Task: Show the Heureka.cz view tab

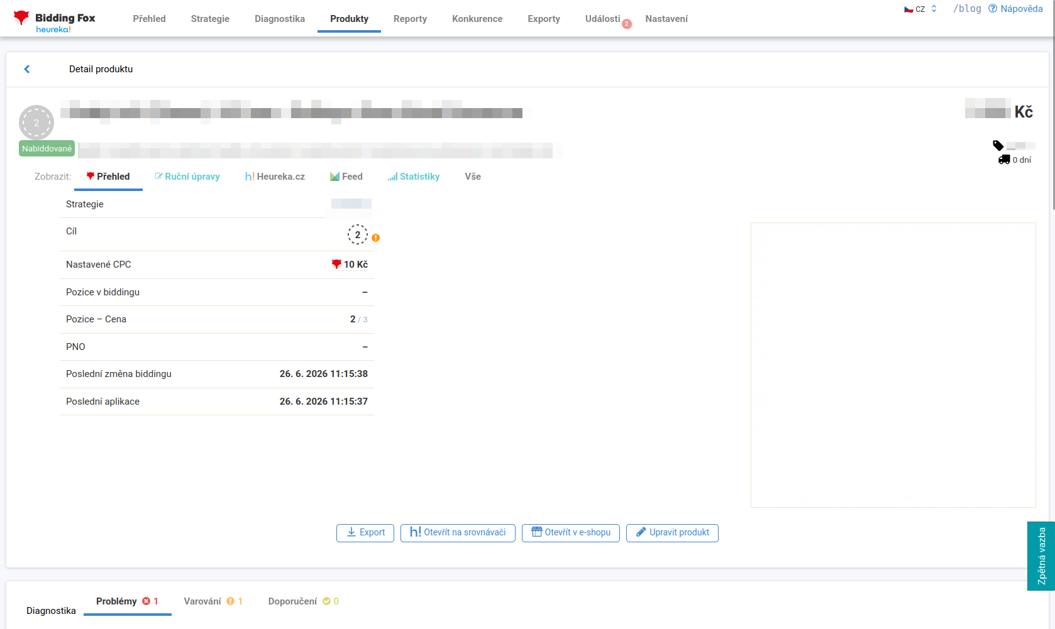Action: 275,177
